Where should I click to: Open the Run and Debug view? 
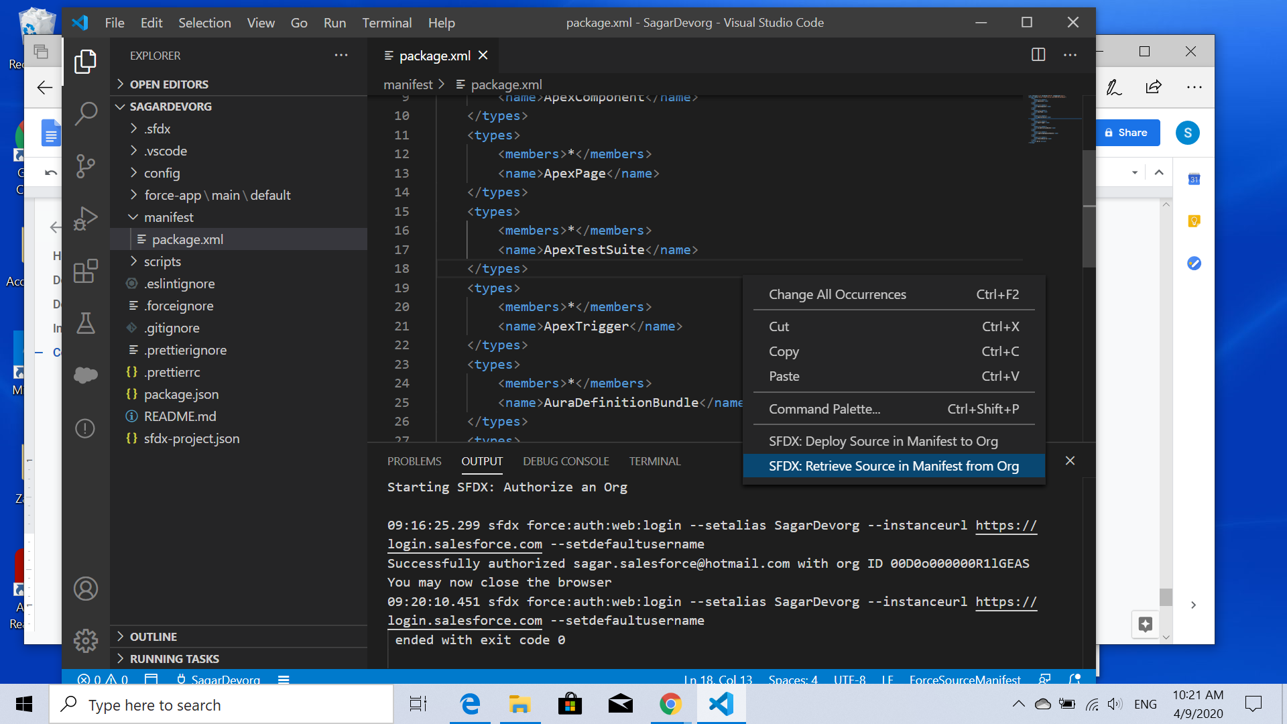click(85, 219)
